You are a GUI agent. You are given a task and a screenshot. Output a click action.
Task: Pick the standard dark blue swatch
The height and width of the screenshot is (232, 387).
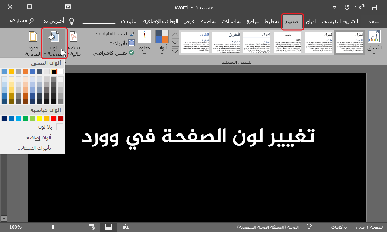[x=4, y=118]
